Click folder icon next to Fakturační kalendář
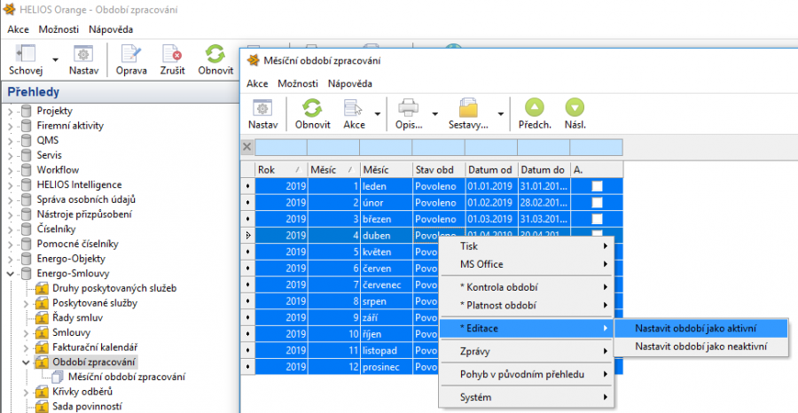The image size is (798, 413). click(42, 347)
